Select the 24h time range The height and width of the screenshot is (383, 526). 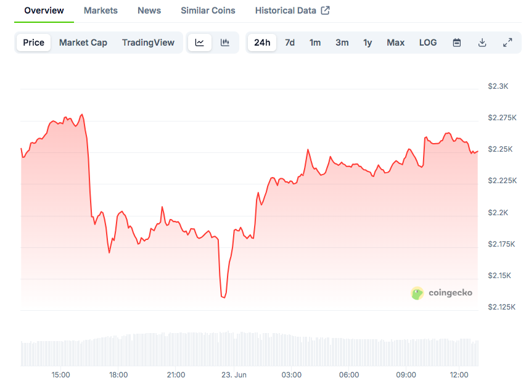click(262, 43)
